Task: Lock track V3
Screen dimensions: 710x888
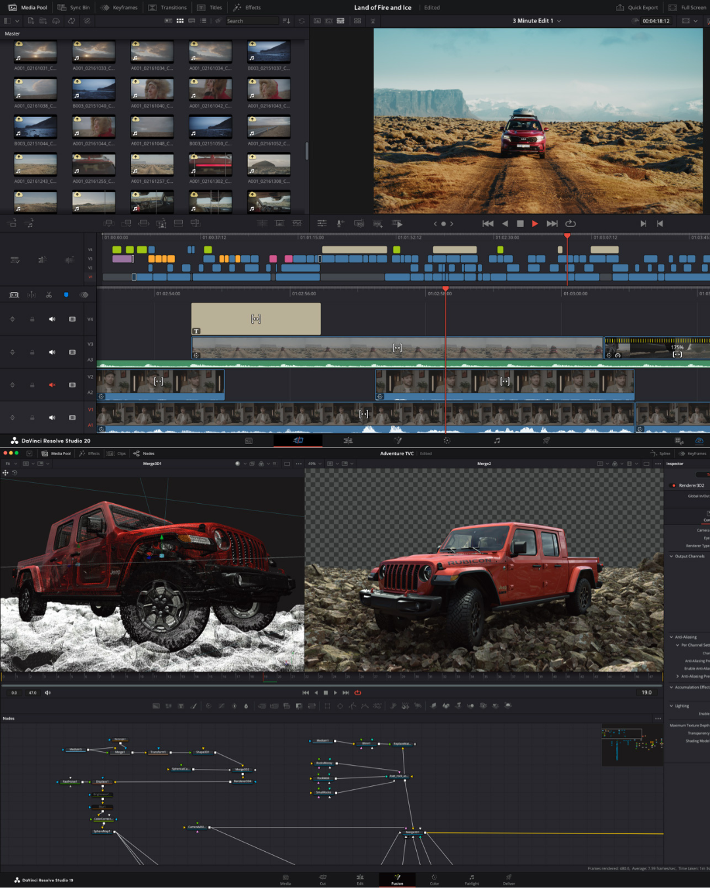Action: click(x=32, y=352)
